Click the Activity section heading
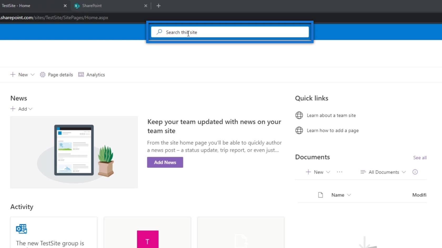The height and width of the screenshot is (248, 442). [x=22, y=207]
